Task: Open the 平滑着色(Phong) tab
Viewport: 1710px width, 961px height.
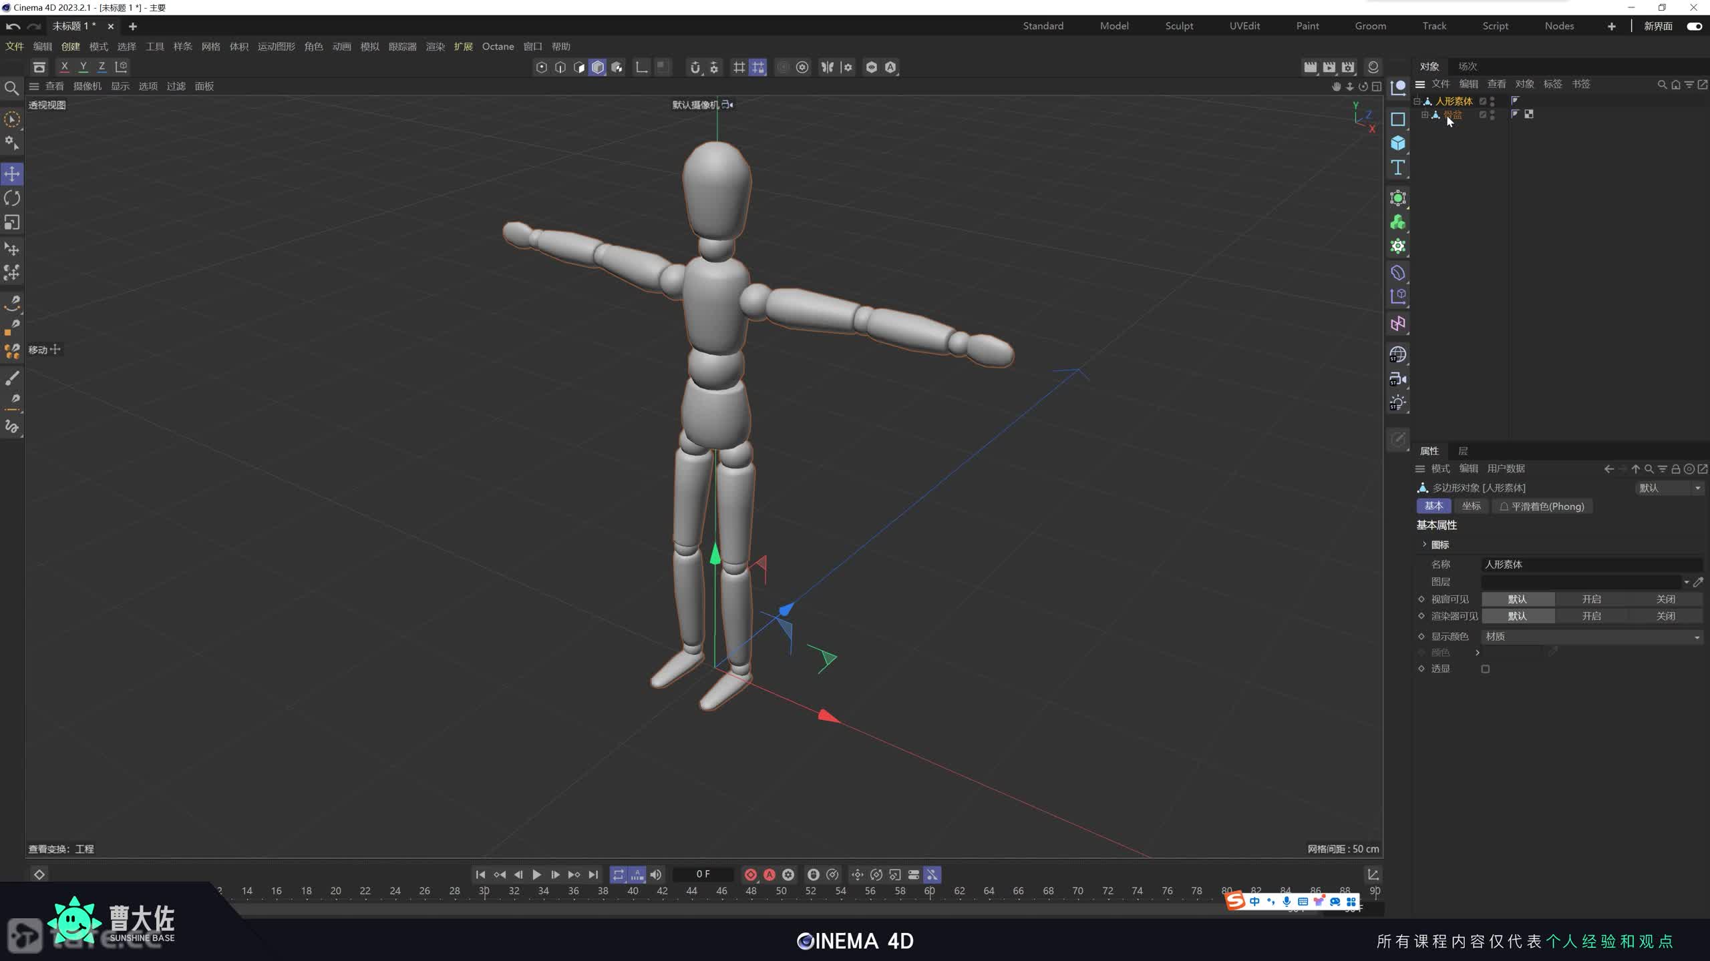Action: 1542,507
